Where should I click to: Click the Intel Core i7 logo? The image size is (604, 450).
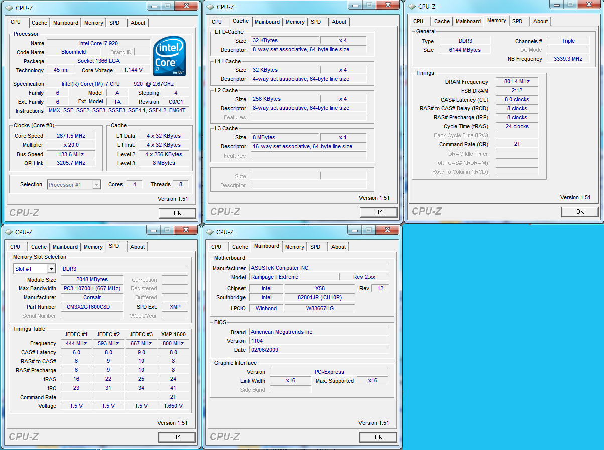169,55
